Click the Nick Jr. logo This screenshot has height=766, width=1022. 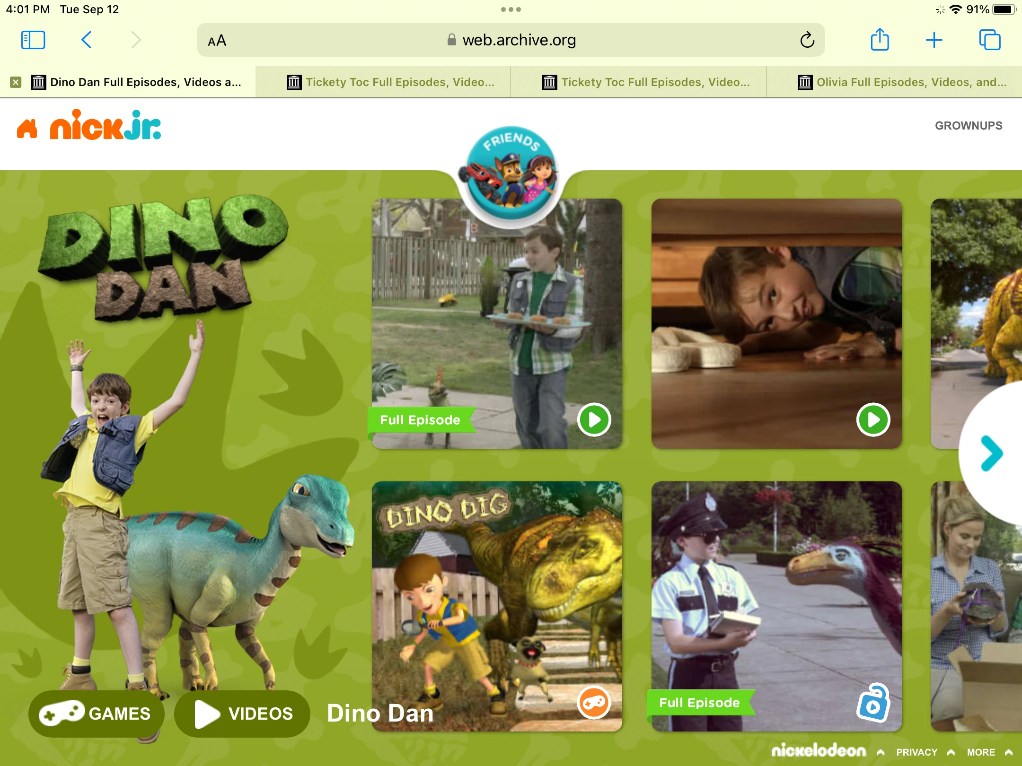(x=105, y=126)
